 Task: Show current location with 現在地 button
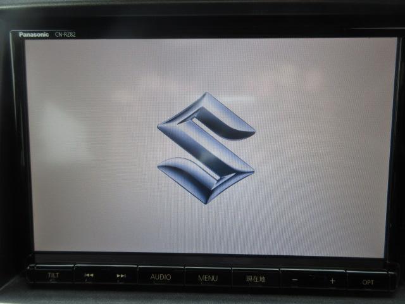(x=254, y=278)
